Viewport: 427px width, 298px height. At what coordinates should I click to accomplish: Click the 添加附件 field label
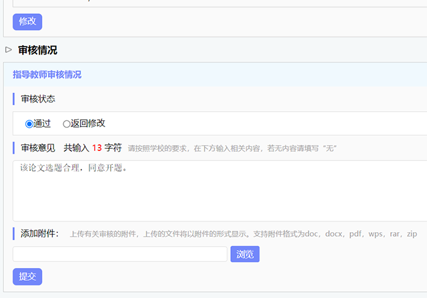coord(39,233)
